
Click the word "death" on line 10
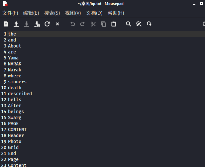click(15, 88)
